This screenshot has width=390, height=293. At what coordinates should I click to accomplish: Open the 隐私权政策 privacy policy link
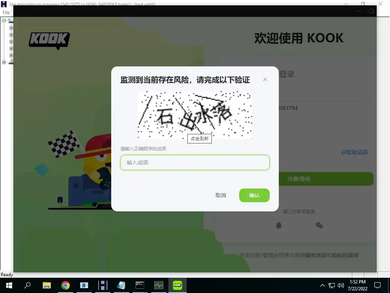345,255
